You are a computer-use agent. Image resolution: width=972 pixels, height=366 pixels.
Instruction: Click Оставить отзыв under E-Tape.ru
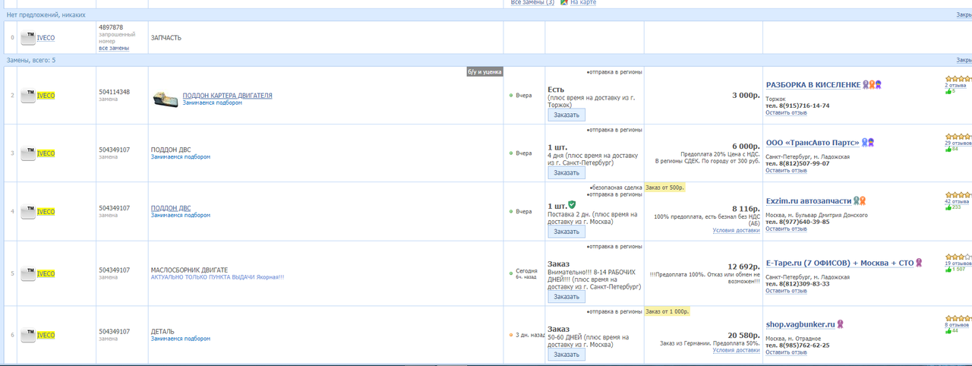[x=786, y=291]
